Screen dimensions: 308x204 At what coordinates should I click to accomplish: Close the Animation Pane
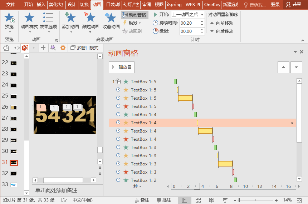point(302,52)
